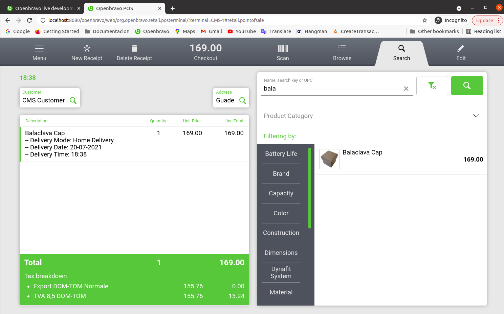504x314 pixels.
Task: Open the hamburger Menu icon
Action: (x=39, y=49)
